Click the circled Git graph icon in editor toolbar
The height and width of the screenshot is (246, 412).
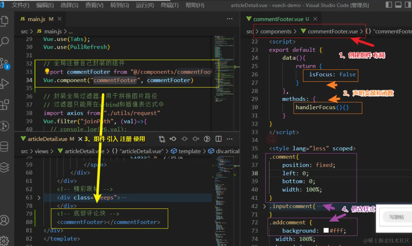coord(207,139)
